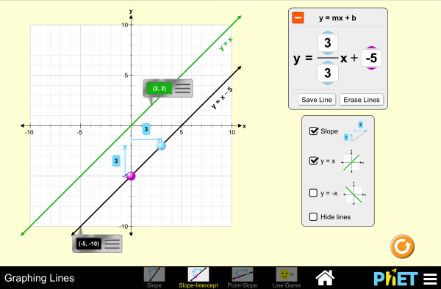Screen dimensions: 441x289
Task: Uncheck the Slope checkbox
Action: [x=313, y=131]
